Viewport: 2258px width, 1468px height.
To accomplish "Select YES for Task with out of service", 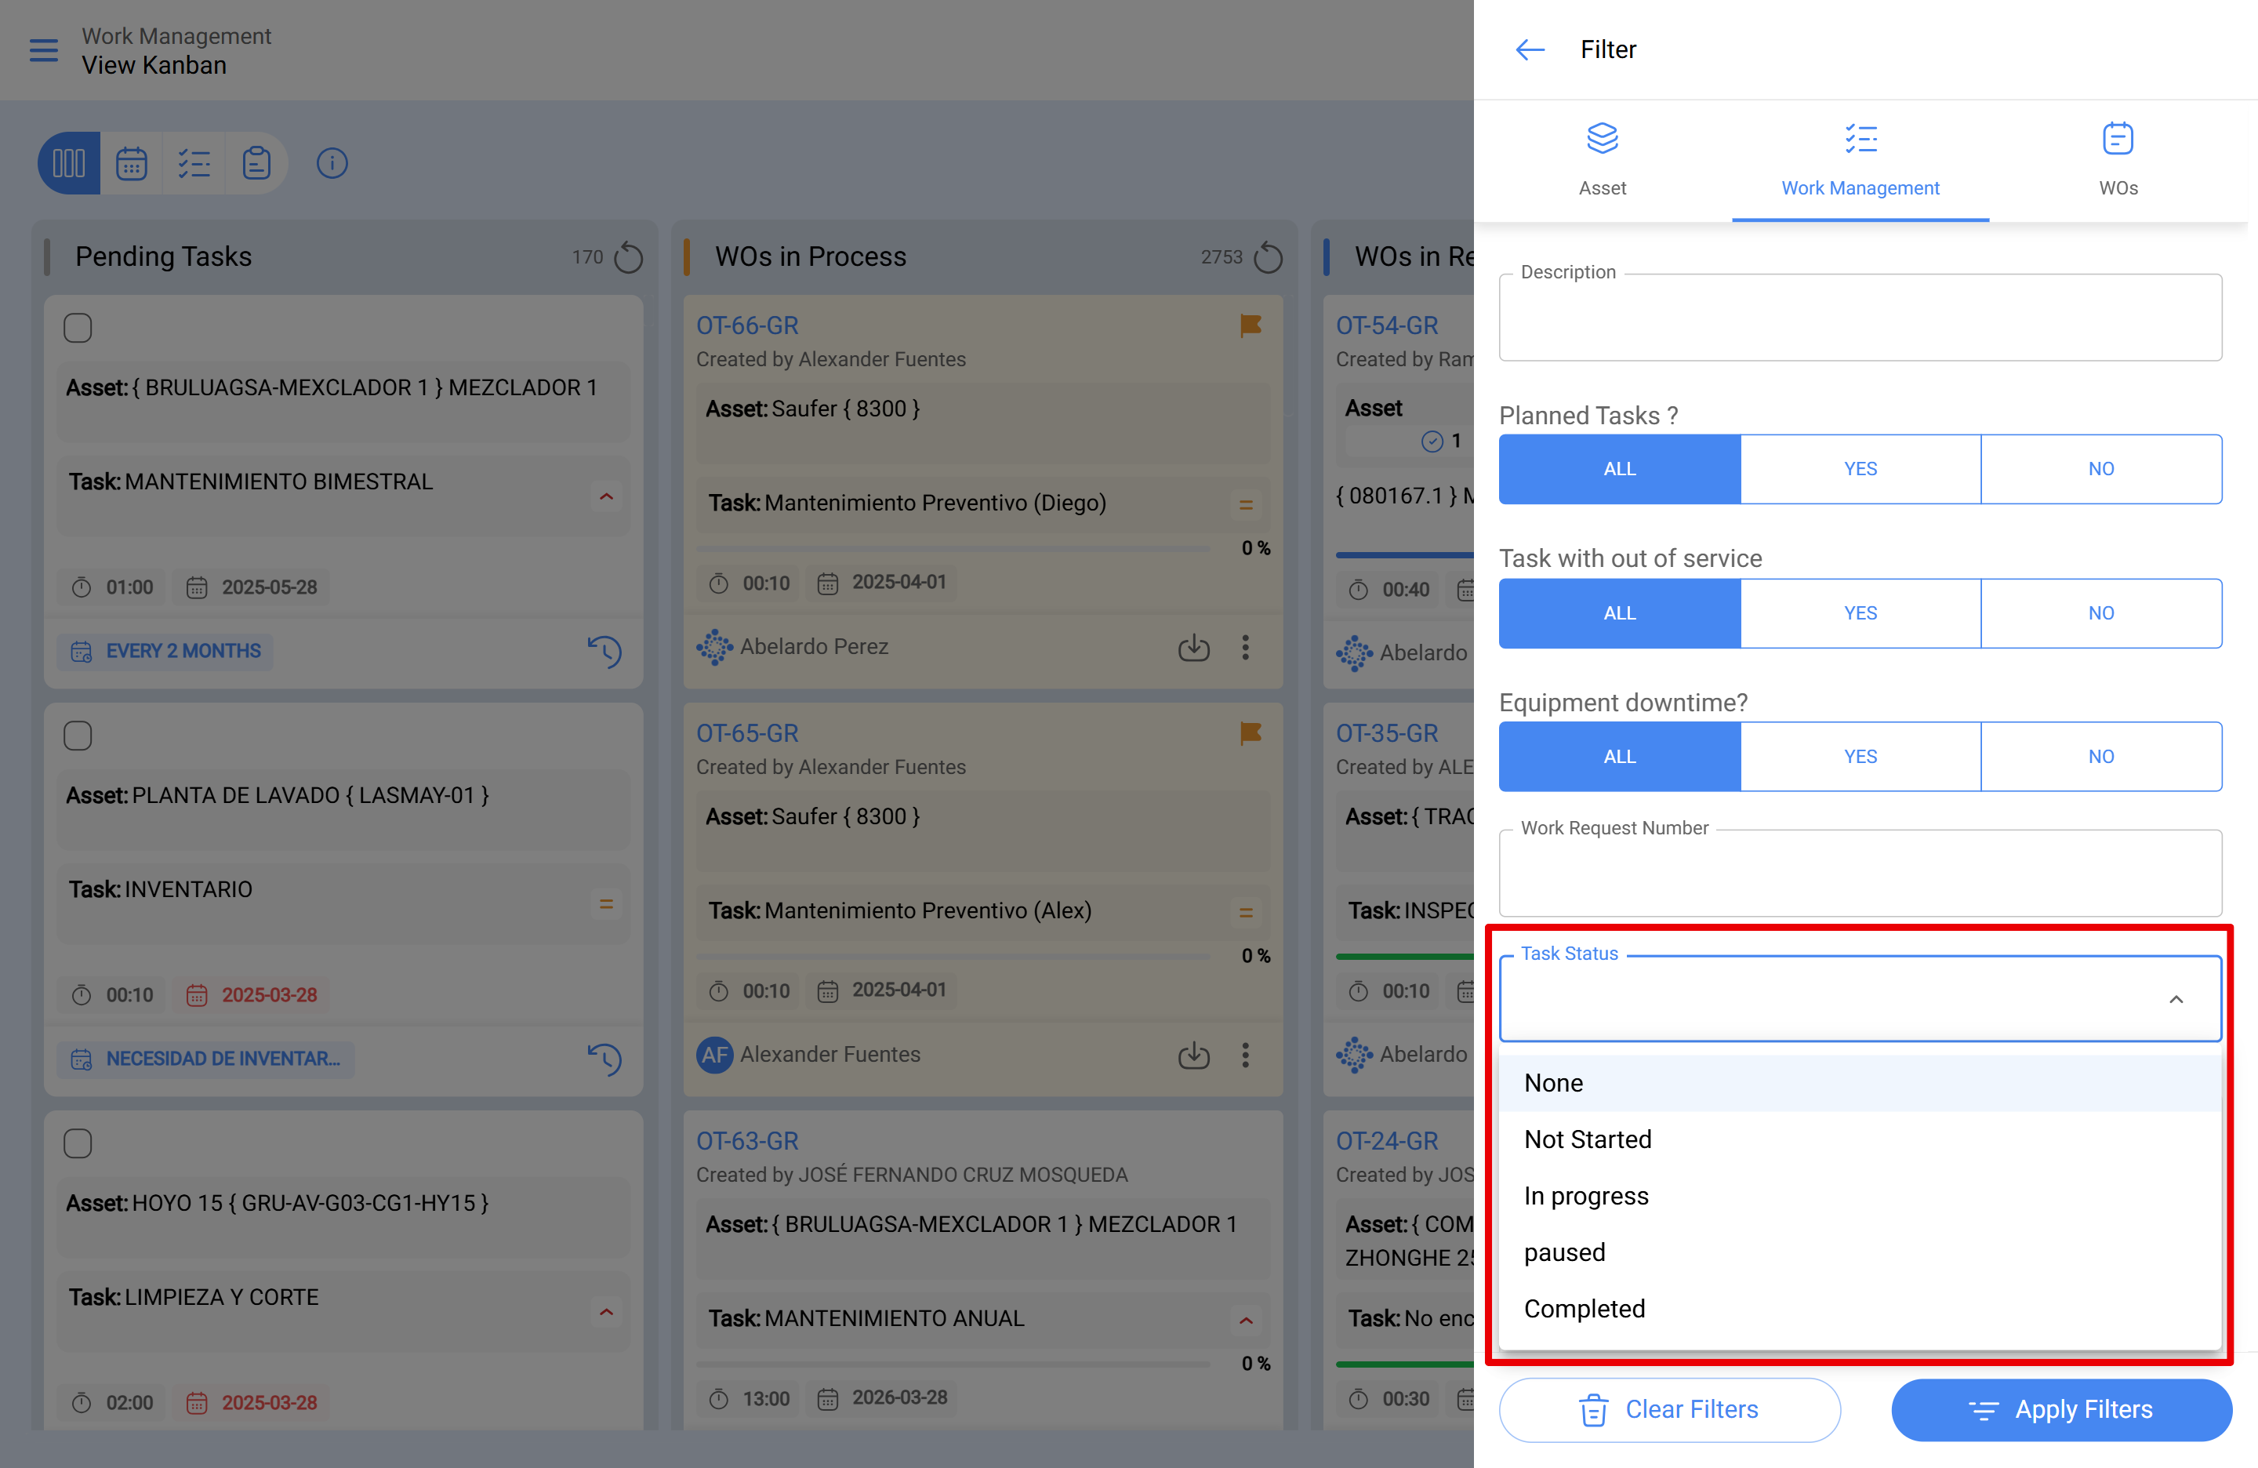I will click(x=1860, y=613).
